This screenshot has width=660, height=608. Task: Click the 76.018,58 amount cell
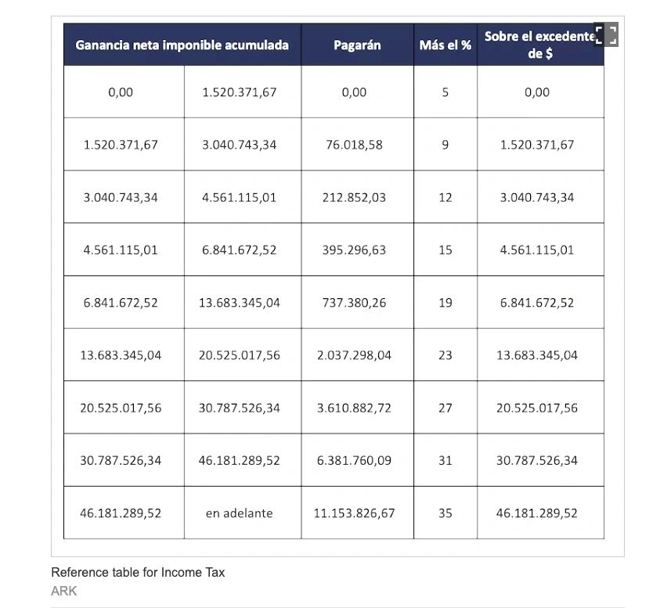pyautogui.click(x=354, y=145)
